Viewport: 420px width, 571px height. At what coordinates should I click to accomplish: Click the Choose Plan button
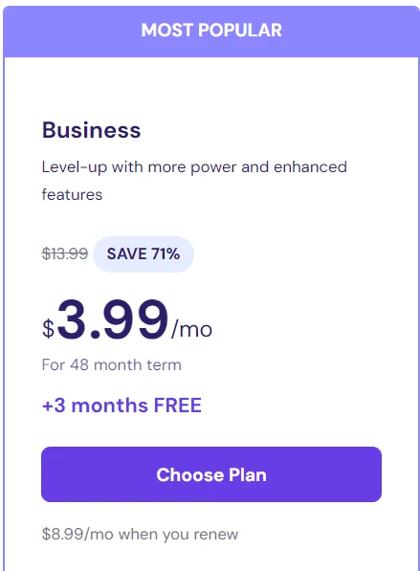211,474
